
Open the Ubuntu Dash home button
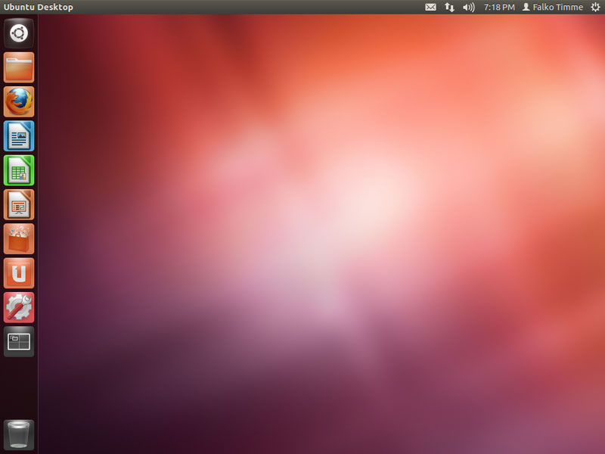click(x=19, y=33)
